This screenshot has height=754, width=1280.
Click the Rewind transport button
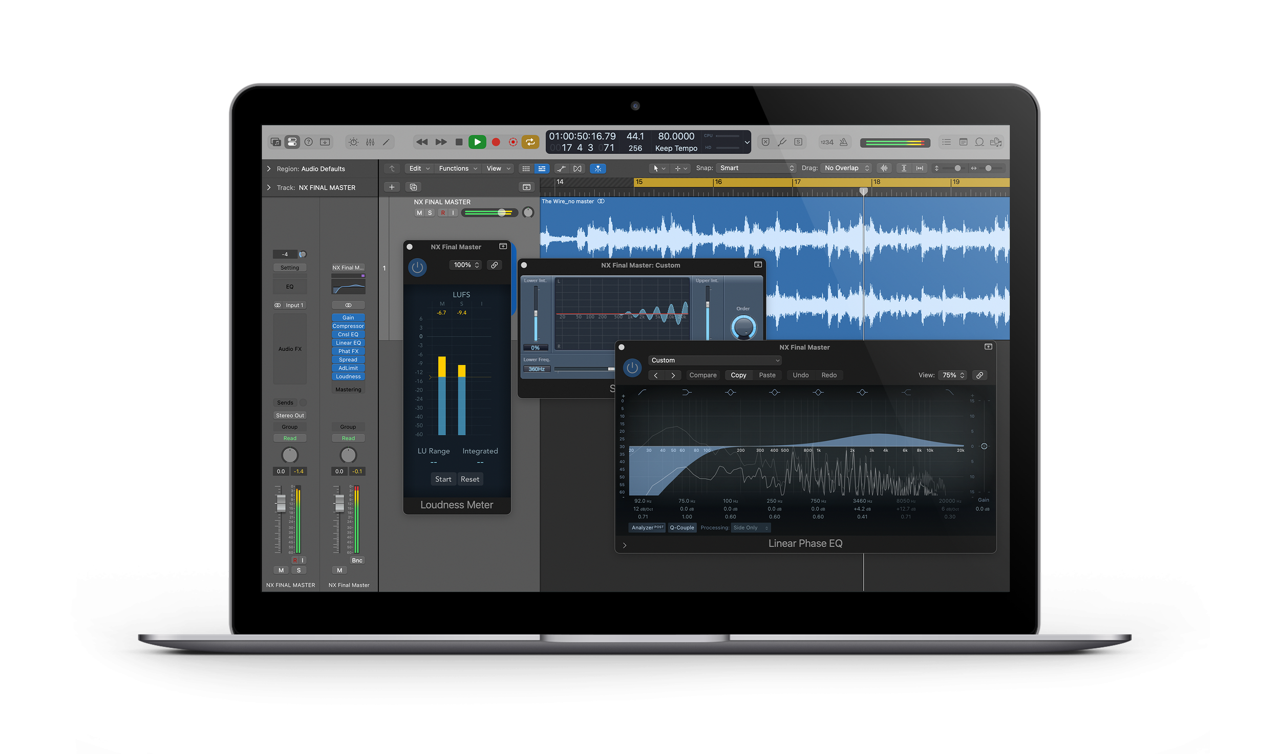422,142
